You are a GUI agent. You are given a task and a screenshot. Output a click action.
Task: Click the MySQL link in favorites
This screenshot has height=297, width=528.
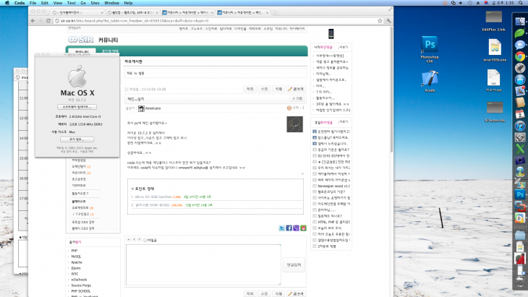coord(76,257)
